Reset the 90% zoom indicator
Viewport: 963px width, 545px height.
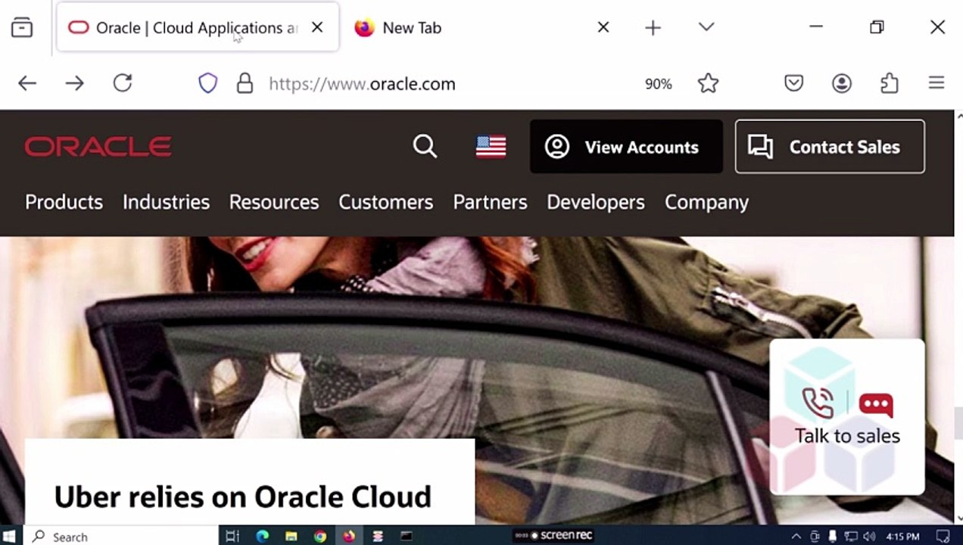(658, 84)
